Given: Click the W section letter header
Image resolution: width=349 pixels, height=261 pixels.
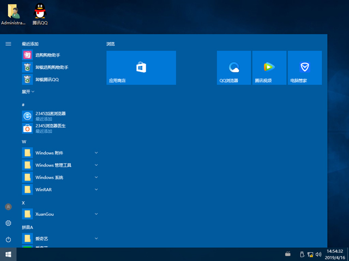Looking at the screenshot, I should pos(24,141).
